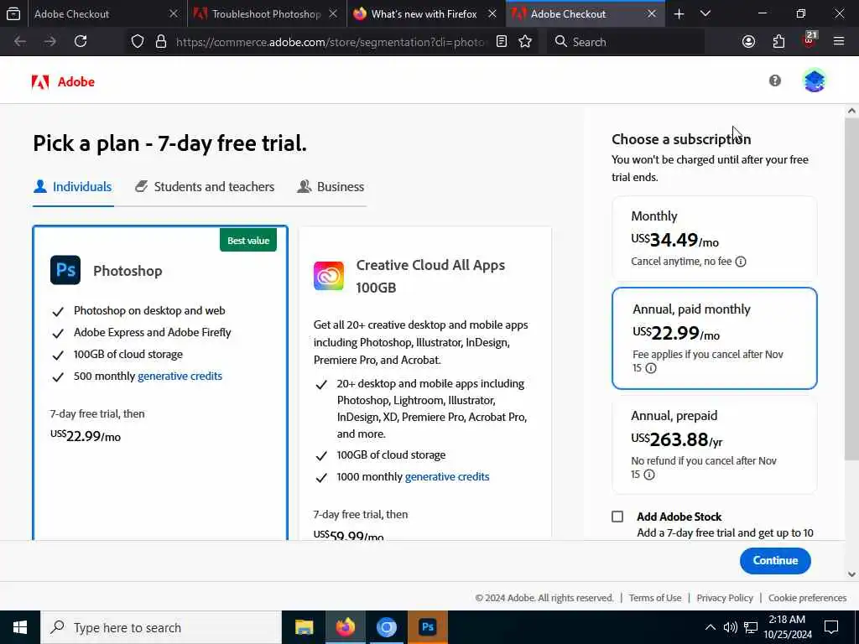Open Firefox account icon in toolbar

tap(748, 42)
